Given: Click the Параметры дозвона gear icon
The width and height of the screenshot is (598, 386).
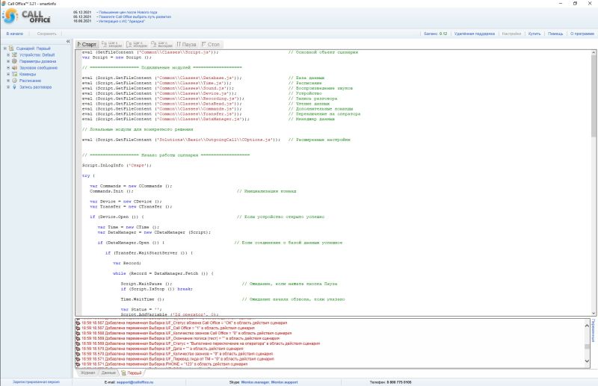Looking at the screenshot, I should (x=14, y=61).
